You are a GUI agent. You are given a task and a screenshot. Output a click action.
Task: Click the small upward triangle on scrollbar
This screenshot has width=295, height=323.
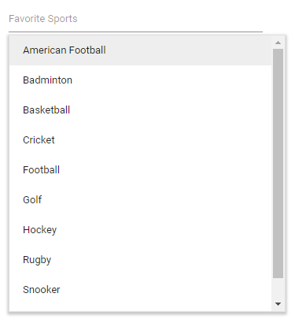point(278,43)
